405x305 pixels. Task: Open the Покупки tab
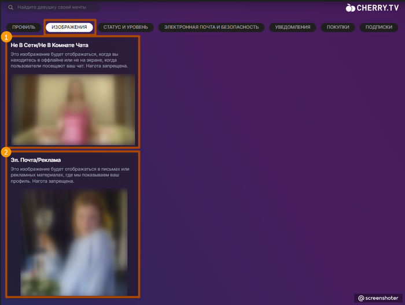pyautogui.click(x=338, y=27)
